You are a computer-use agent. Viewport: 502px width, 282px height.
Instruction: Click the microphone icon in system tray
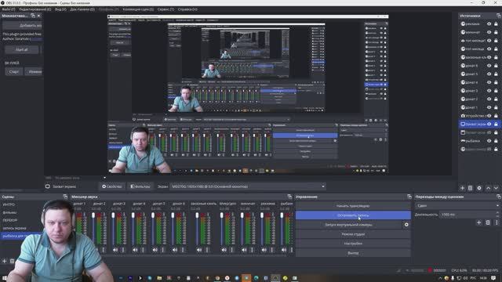(453, 278)
